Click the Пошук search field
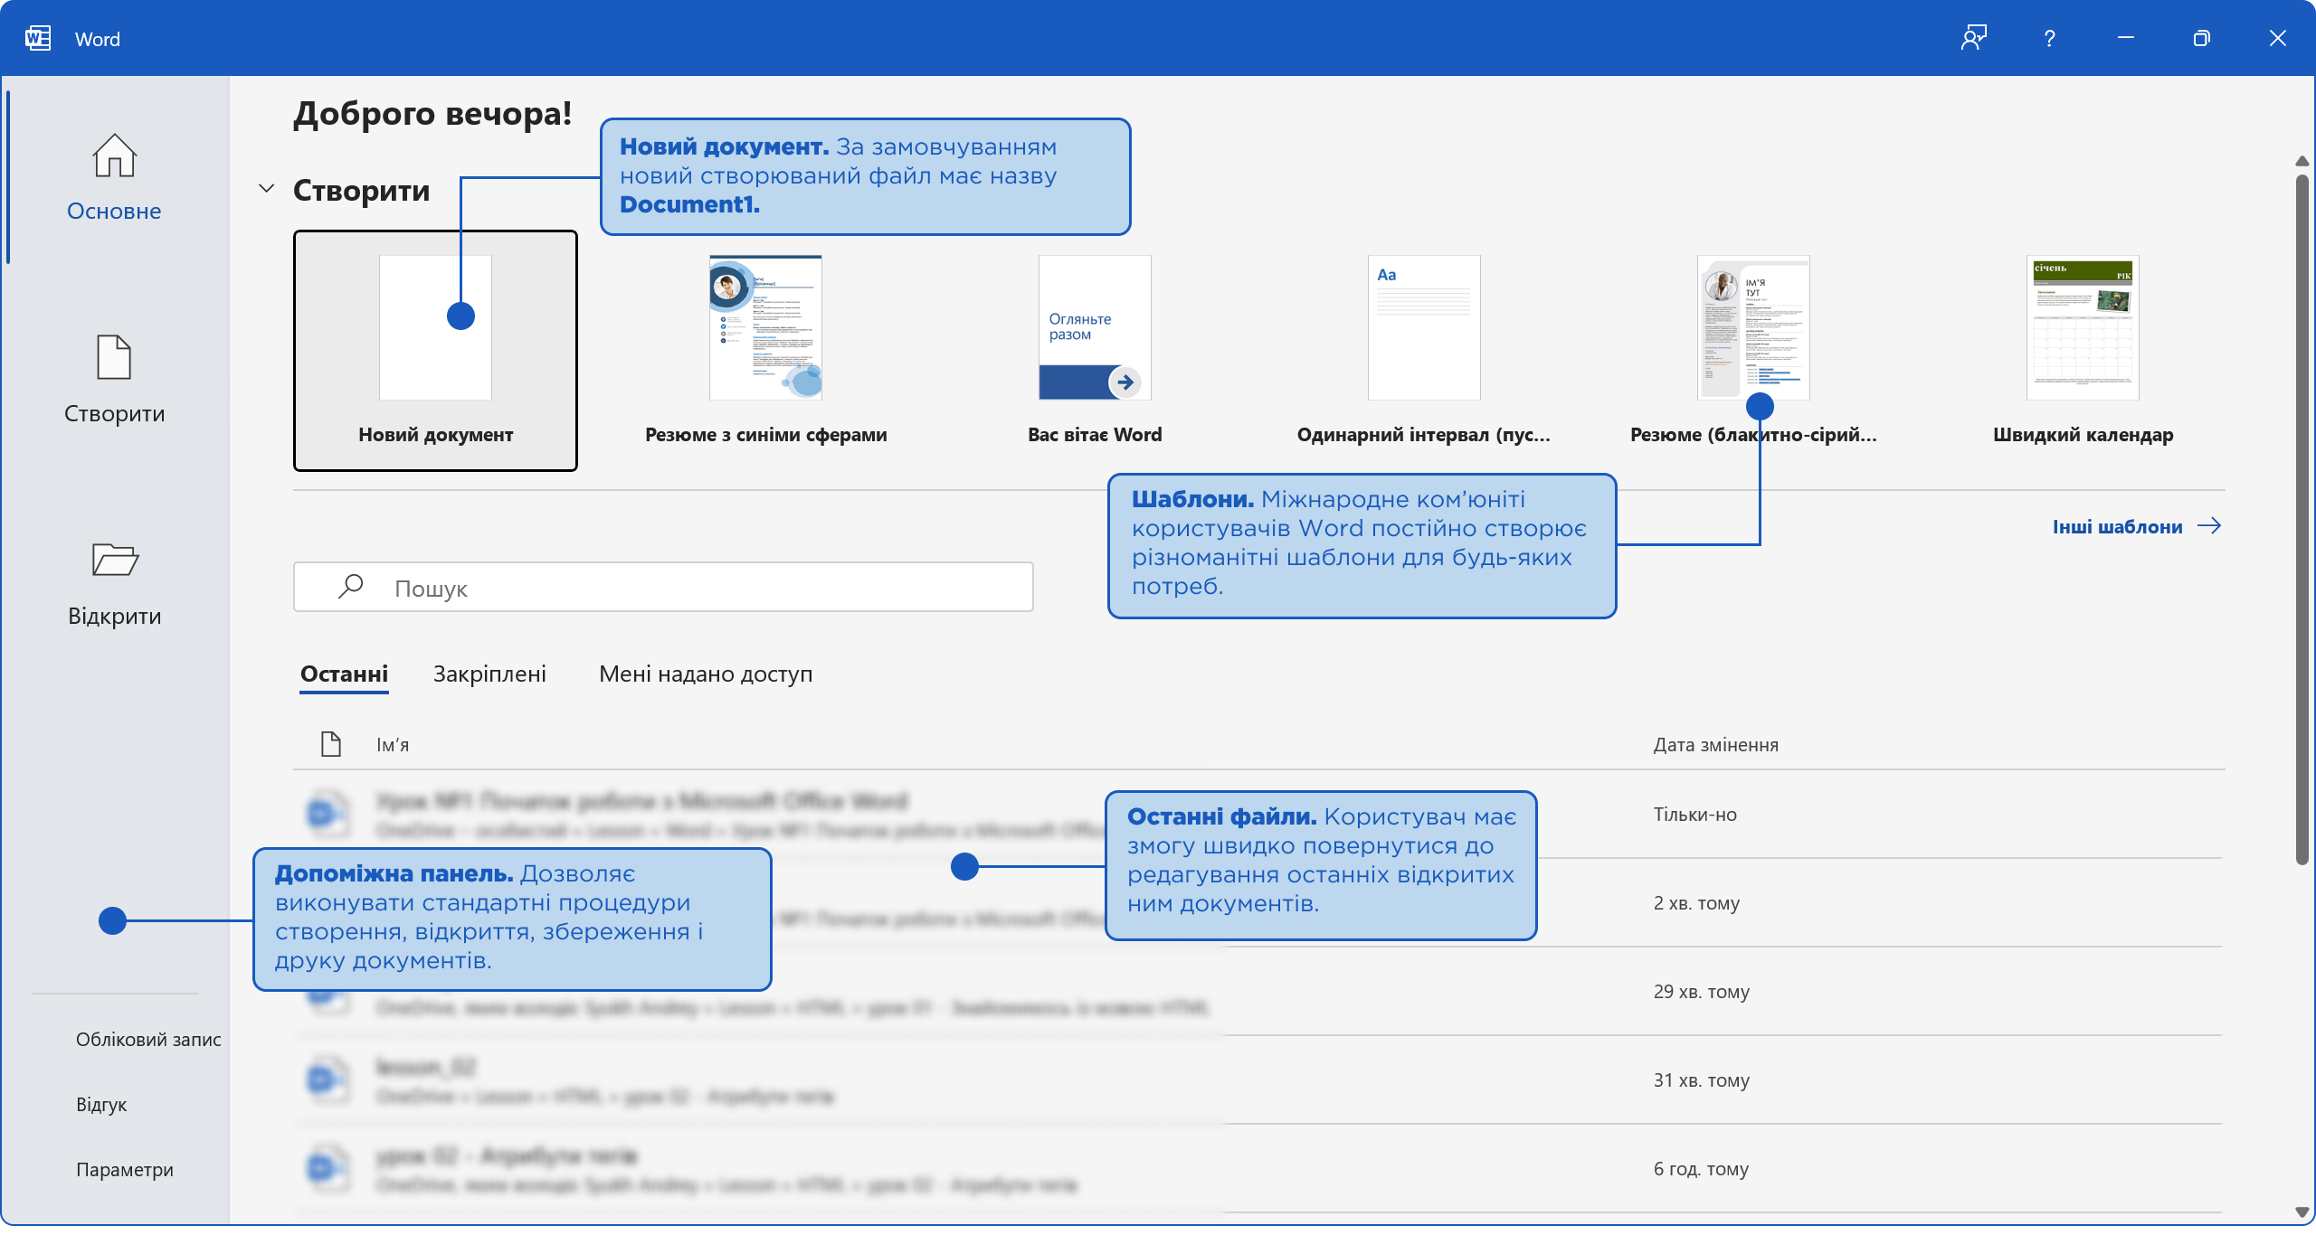Screen dimensions: 2316x1235 click(706, 588)
